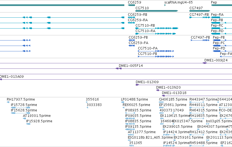The width and height of the screenshot is (232, 147).
Task: Select the DME1-012I09 clone start glyph
Action: coord(137,85)
